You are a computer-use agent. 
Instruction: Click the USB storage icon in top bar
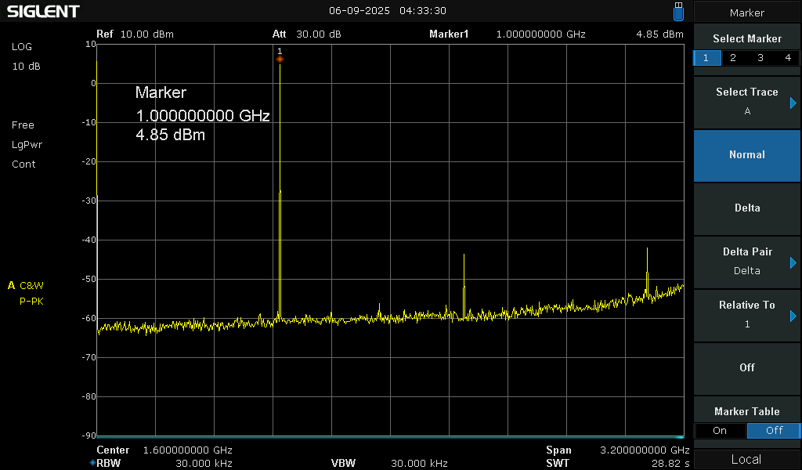[x=678, y=12]
